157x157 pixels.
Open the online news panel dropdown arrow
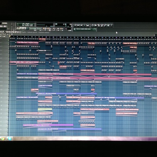pyautogui.click(x=92, y=30)
